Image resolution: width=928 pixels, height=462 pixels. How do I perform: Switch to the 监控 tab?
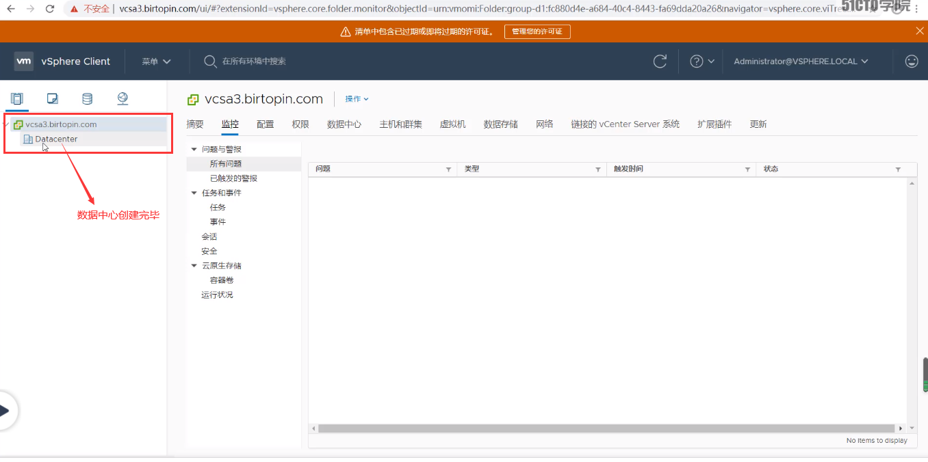[x=230, y=124]
